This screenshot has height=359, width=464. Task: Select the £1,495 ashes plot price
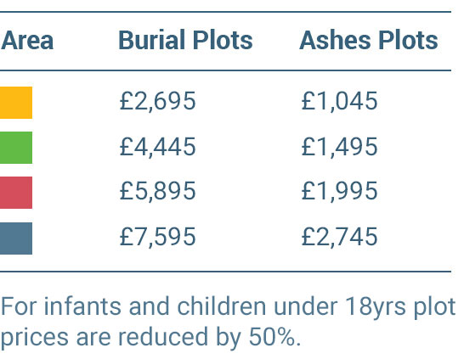339,147
